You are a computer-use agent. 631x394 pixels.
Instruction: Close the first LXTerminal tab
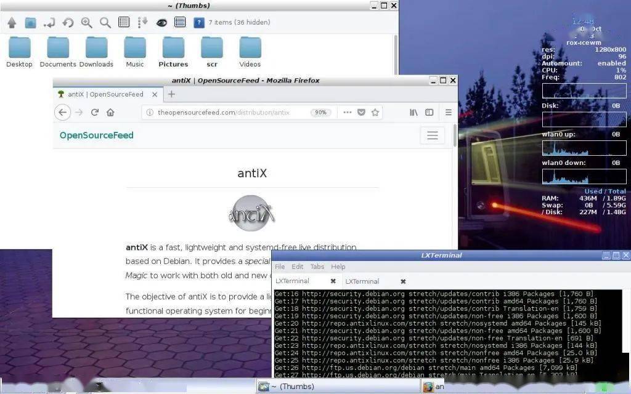pos(333,281)
